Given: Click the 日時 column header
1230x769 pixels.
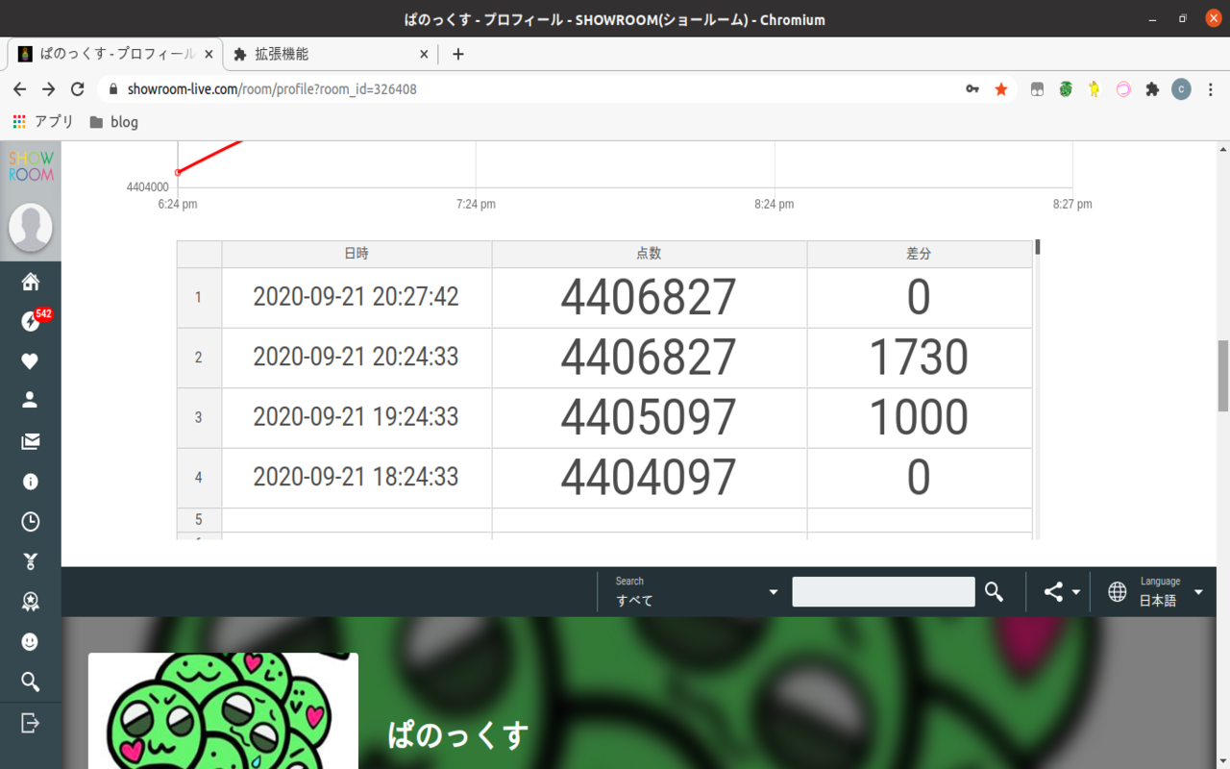Looking at the screenshot, I should pos(357,254).
